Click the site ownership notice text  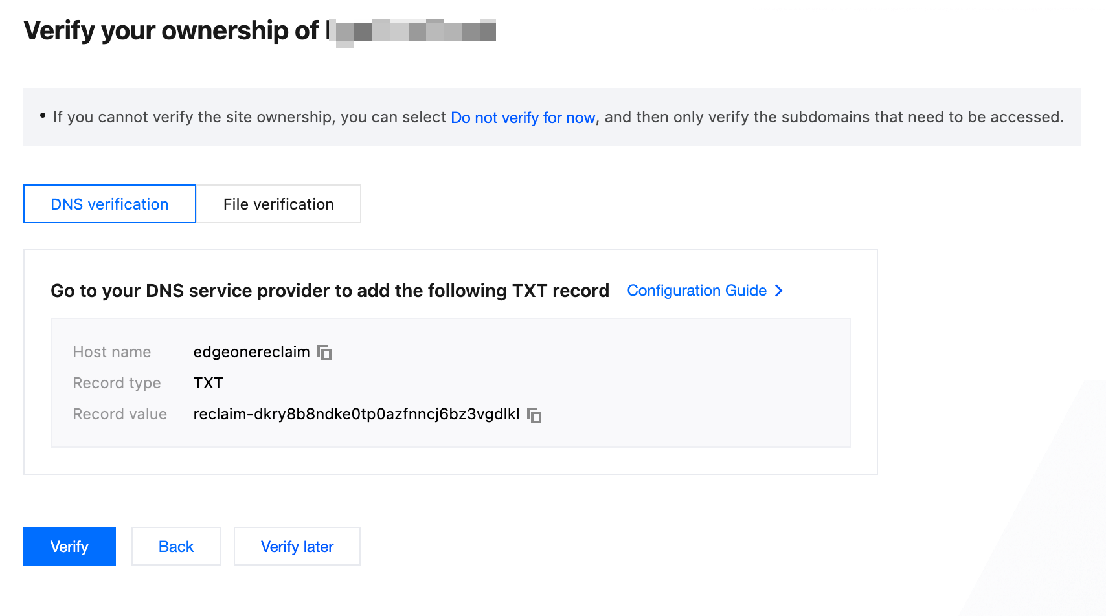tap(249, 117)
